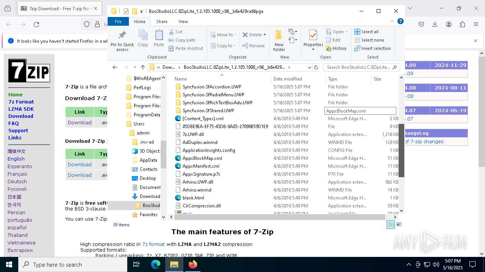Viewport: 485px width, 272px height.
Task: Reload the Firefox page
Action: coord(36,25)
